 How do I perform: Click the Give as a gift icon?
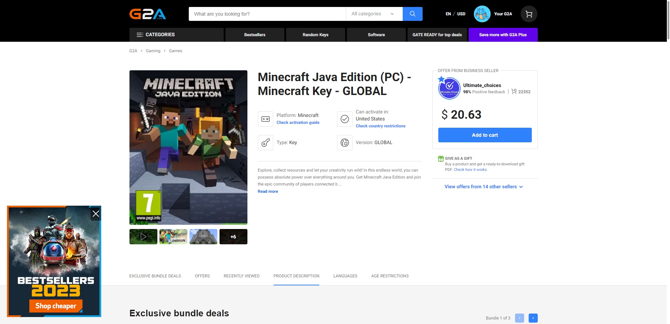(x=441, y=159)
